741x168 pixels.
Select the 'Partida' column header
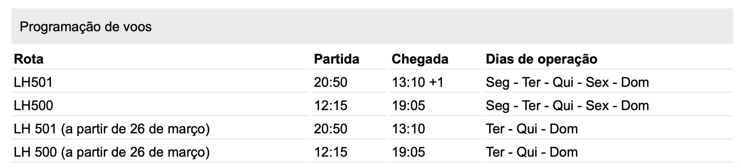pyautogui.click(x=337, y=59)
